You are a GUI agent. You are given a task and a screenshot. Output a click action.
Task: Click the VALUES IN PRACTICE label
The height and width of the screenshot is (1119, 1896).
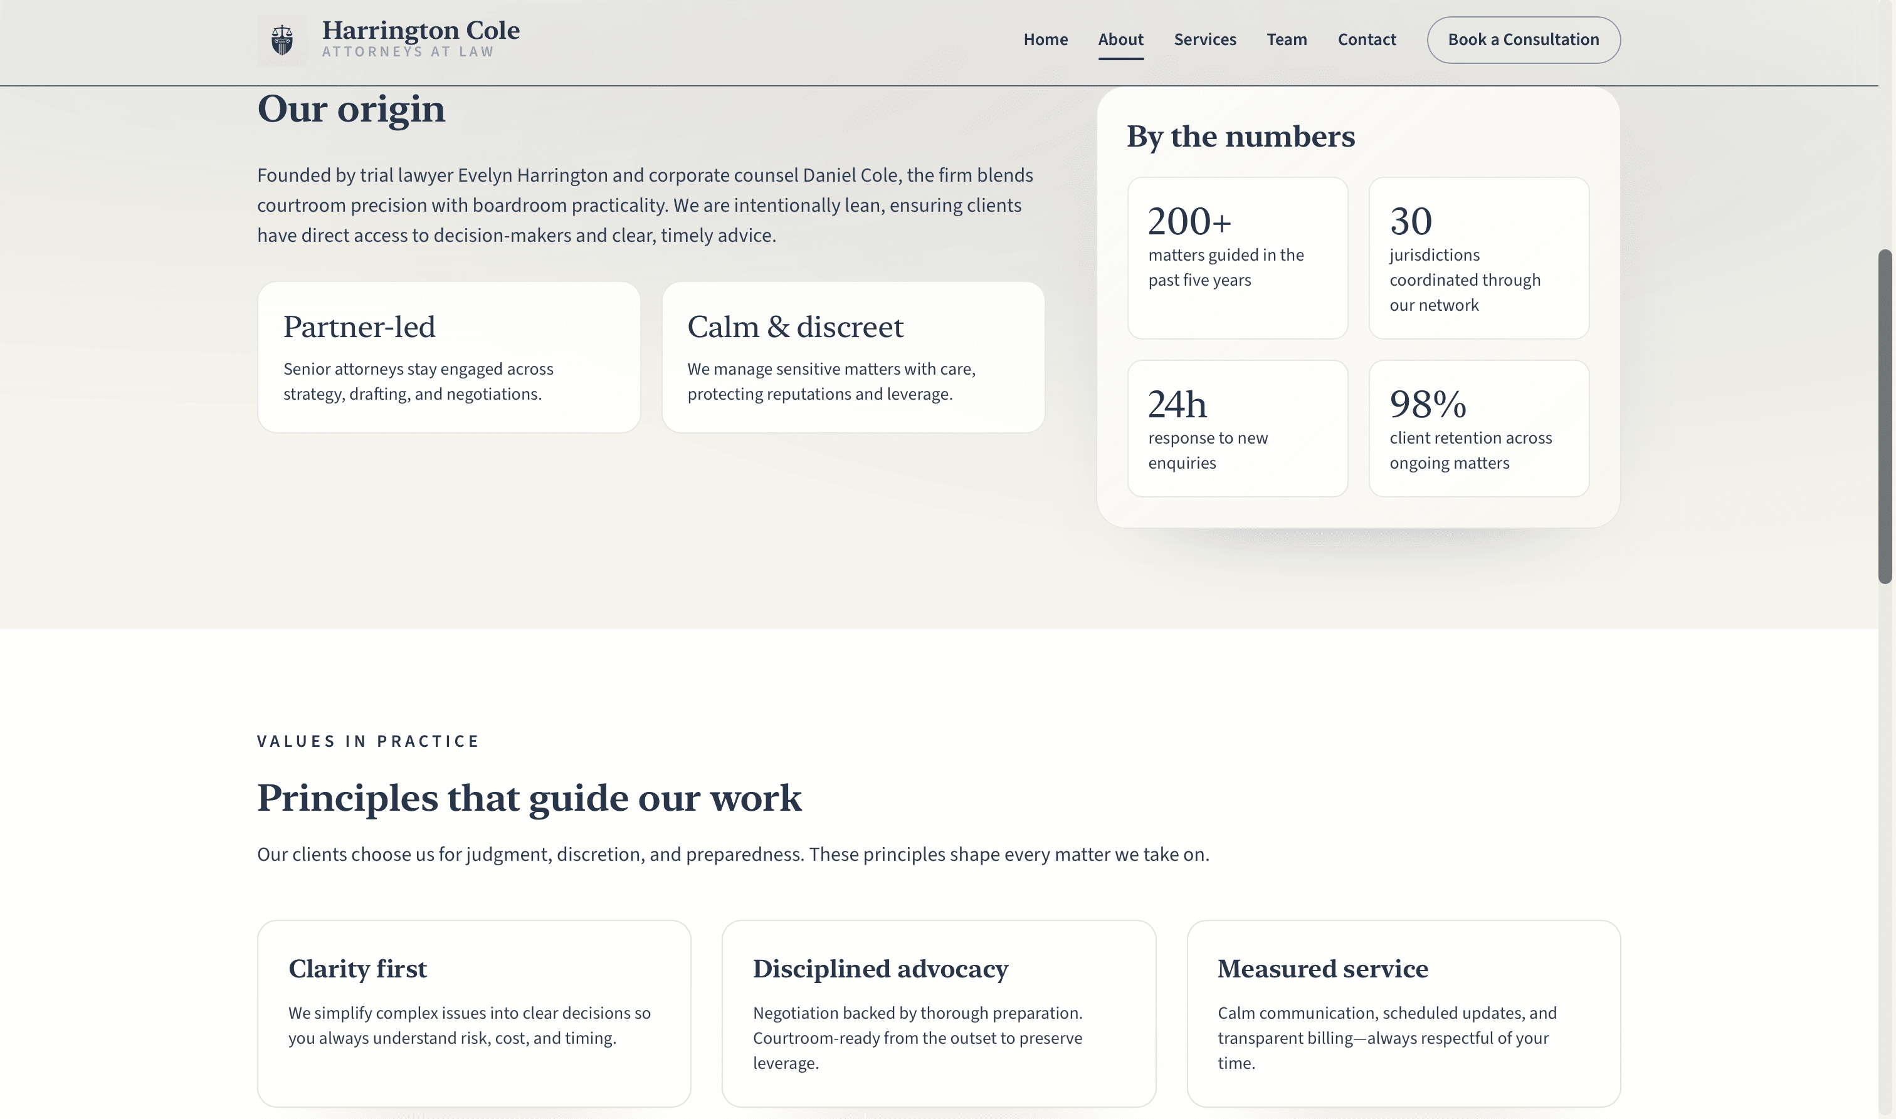[x=367, y=741]
